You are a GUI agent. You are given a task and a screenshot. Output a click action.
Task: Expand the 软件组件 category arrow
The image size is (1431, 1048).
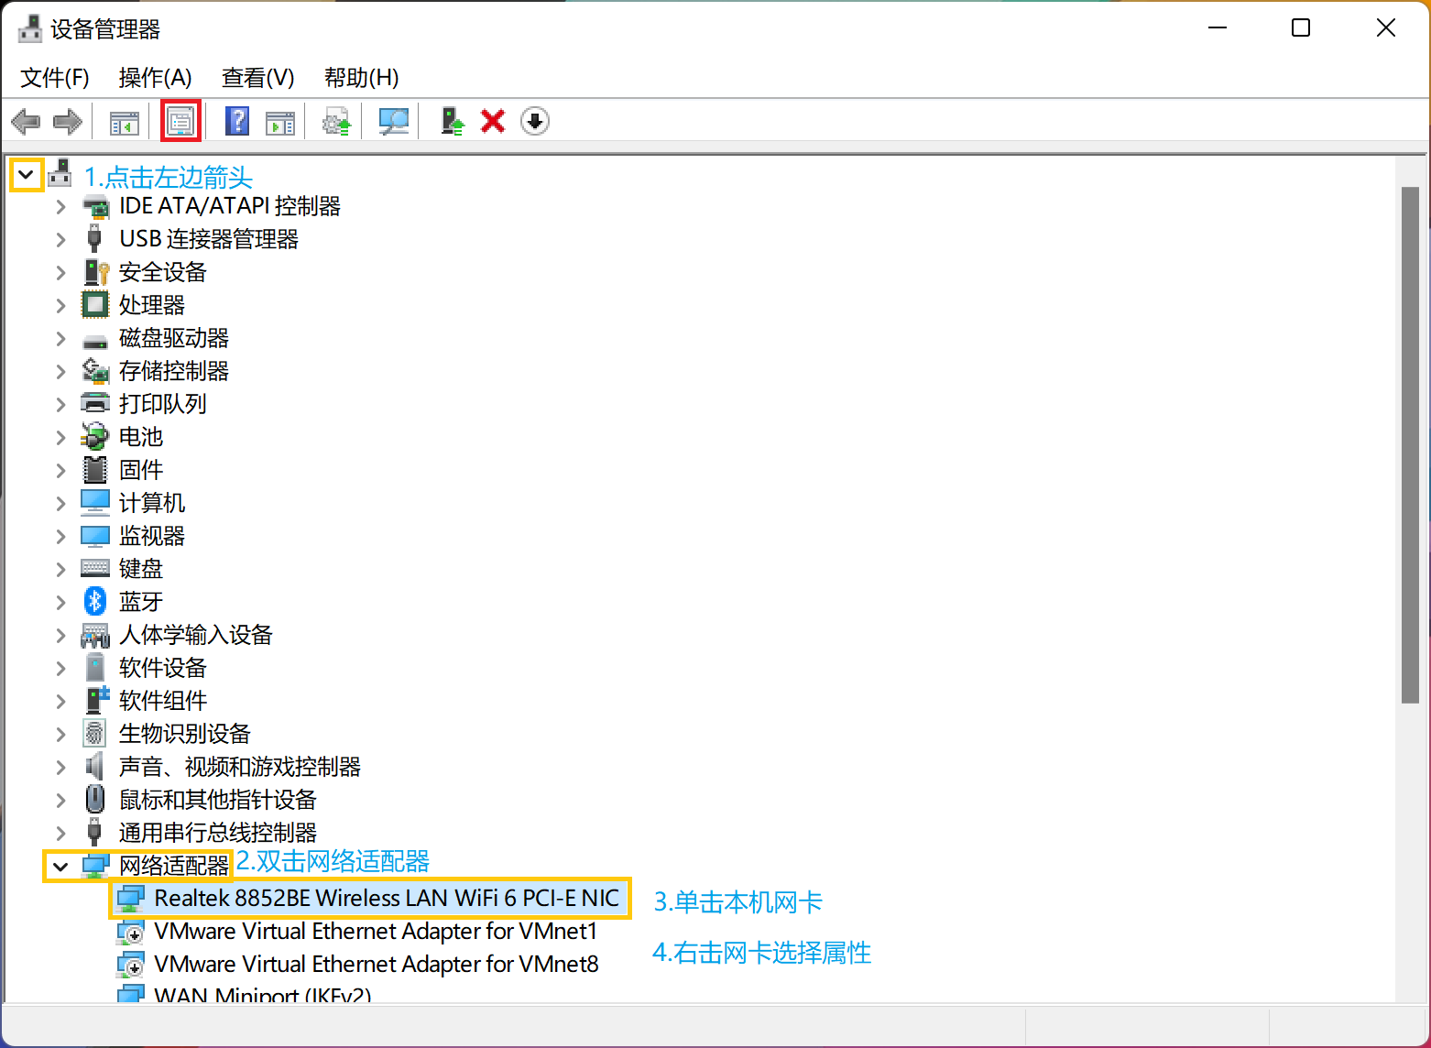tap(61, 702)
